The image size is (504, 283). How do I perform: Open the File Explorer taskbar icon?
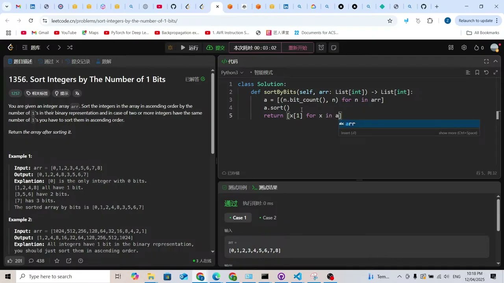tap(151, 276)
